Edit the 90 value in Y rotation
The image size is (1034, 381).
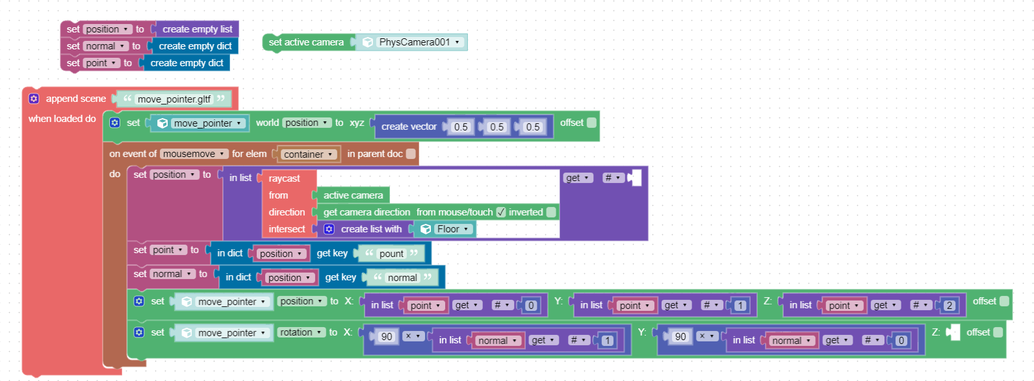coord(680,336)
